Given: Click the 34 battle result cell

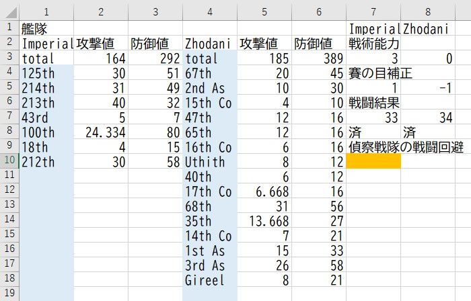Looking at the screenshot, I should tap(428, 117).
